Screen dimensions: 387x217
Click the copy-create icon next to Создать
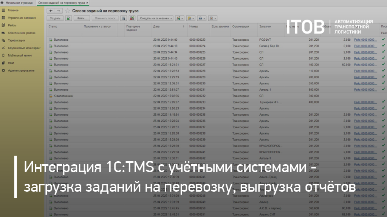click(68, 18)
